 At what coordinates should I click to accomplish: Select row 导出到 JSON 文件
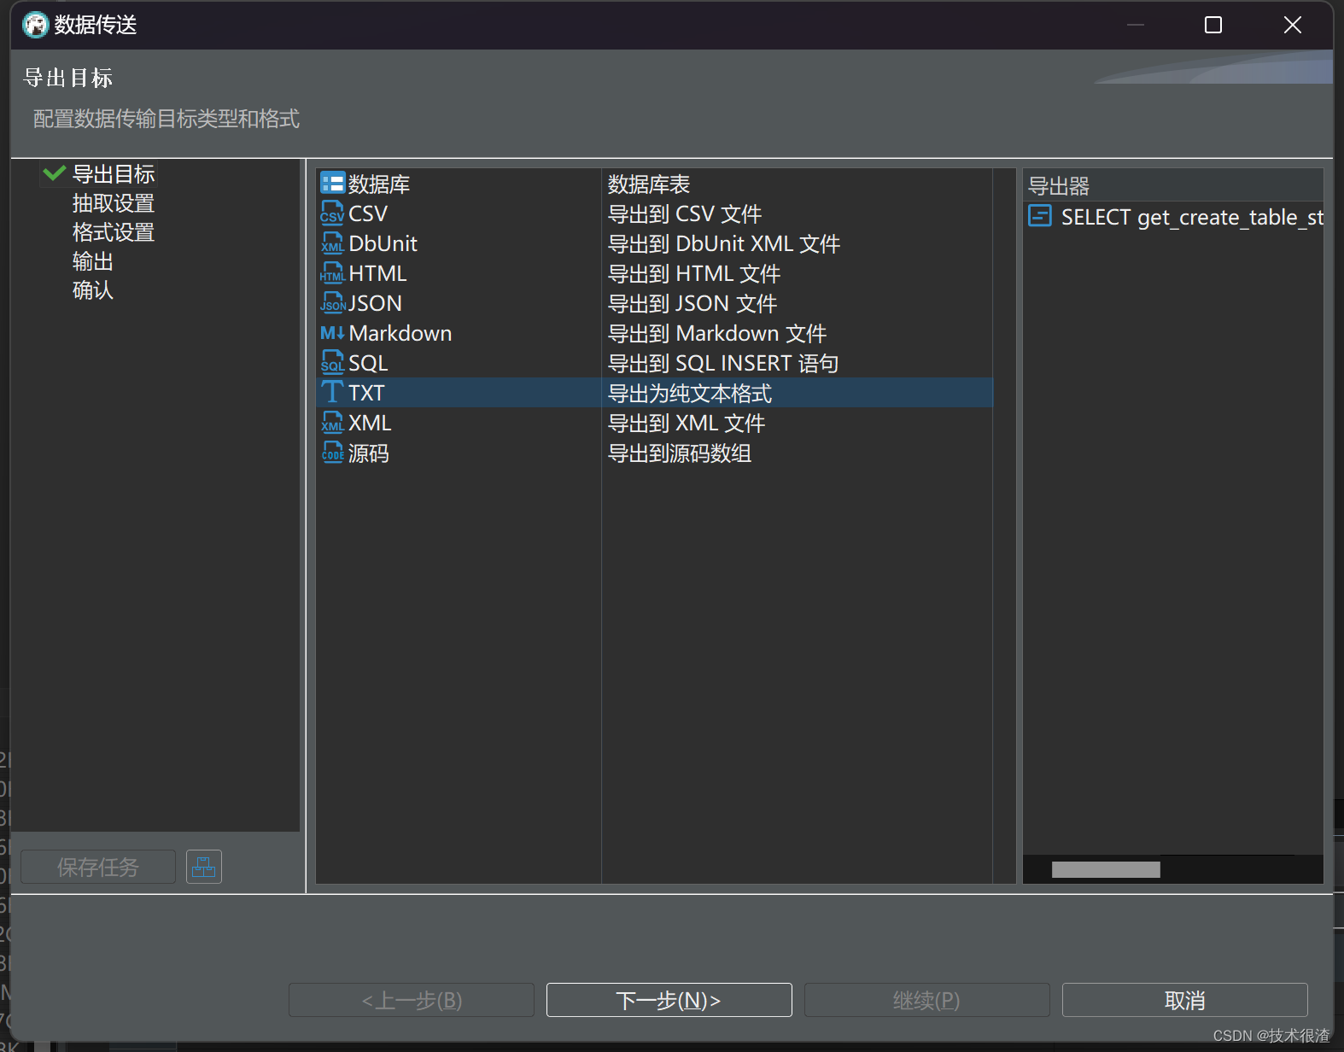pos(692,303)
